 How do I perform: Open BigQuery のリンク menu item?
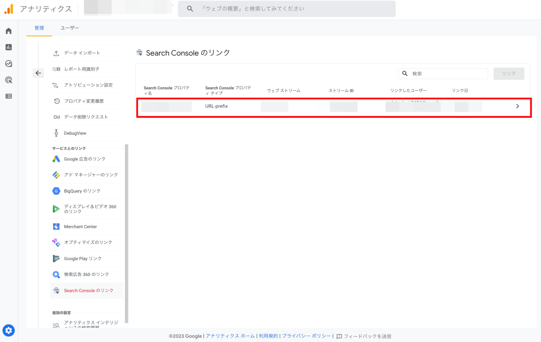86,191
